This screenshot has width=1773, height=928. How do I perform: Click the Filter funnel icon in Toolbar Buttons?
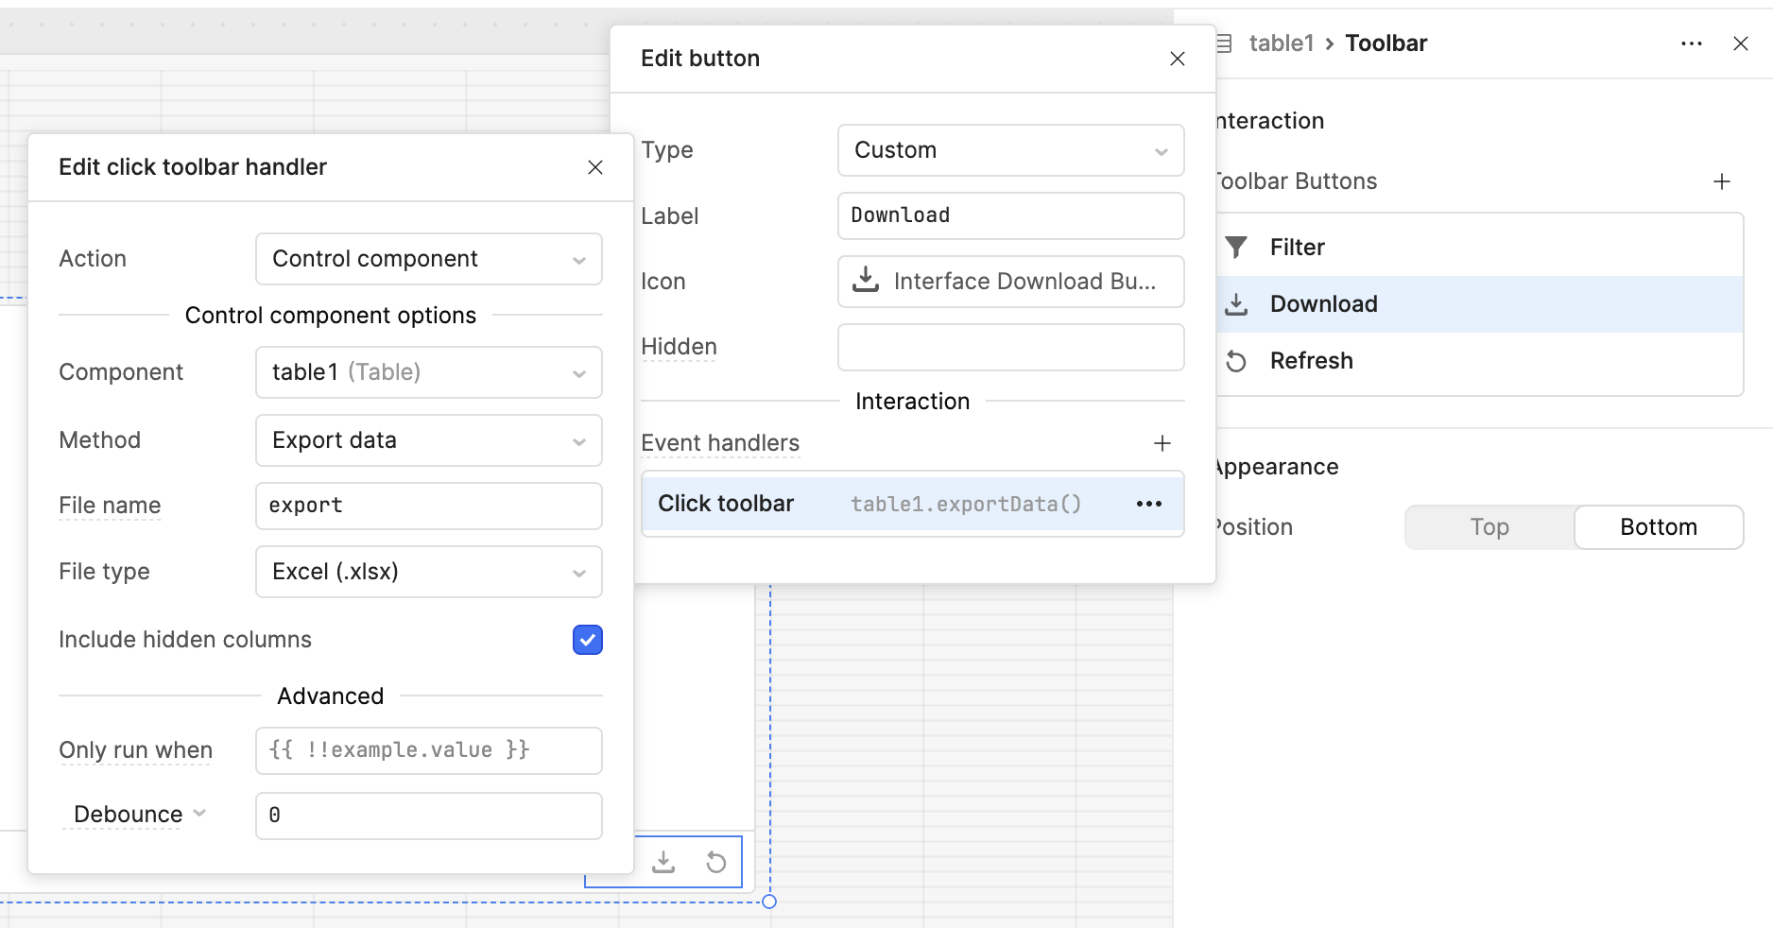point(1236,247)
